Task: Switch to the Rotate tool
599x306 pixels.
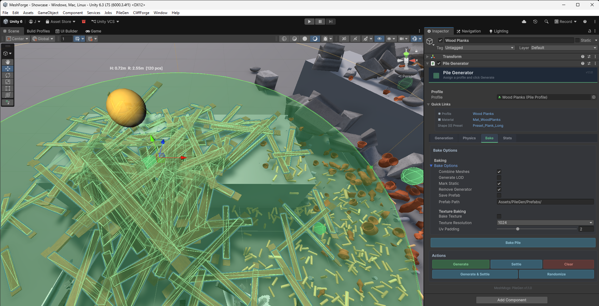Action: [x=7, y=75]
